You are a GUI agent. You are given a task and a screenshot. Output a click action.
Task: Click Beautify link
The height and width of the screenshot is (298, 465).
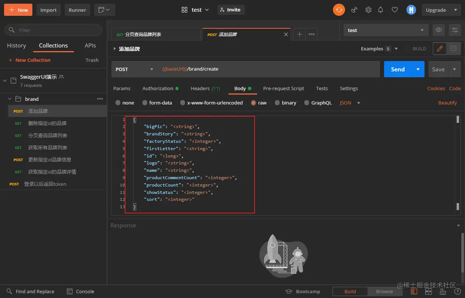pos(447,103)
